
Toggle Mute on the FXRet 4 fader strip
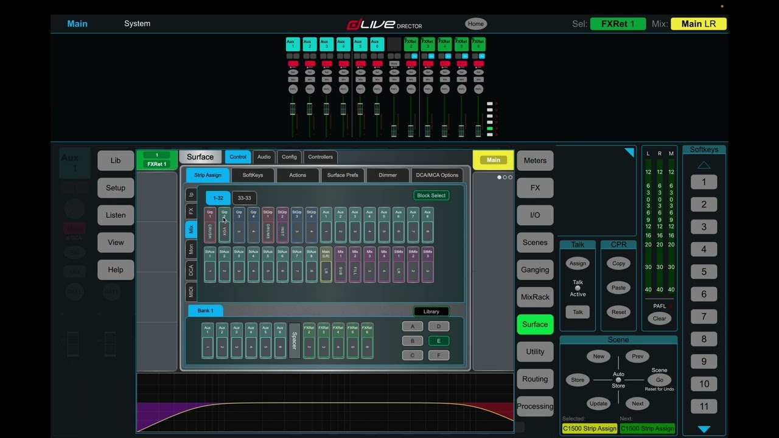(x=445, y=63)
